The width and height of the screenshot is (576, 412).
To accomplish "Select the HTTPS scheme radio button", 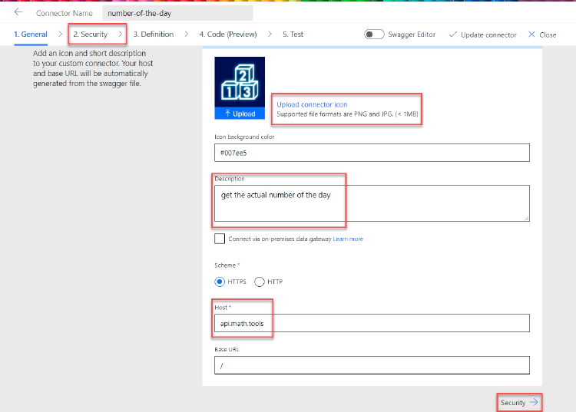I will point(220,282).
